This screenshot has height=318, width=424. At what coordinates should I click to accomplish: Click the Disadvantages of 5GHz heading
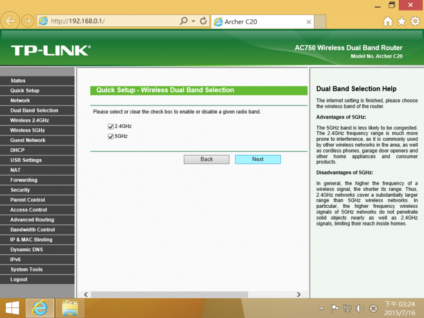point(344,173)
